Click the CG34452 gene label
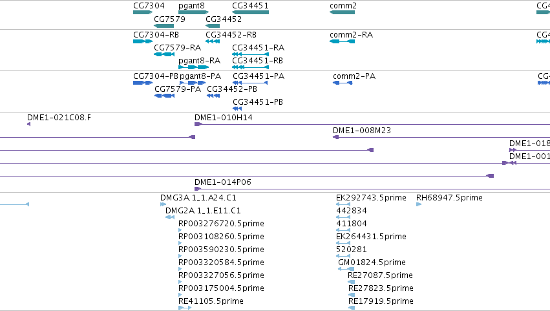The height and width of the screenshot is (311, 550). coord(224,19)
